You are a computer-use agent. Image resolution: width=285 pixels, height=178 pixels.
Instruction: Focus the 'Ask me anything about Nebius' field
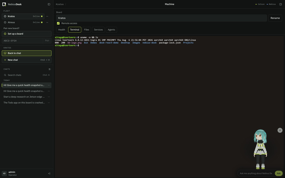(256, 173)
